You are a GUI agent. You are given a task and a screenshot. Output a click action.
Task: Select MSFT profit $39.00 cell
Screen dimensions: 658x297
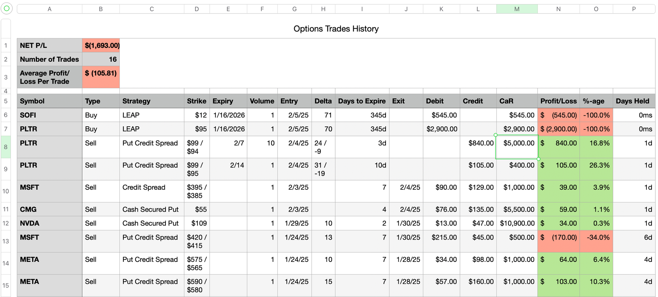(x=558, y=191)
